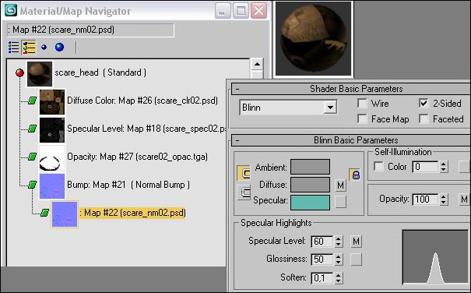This screenshot has height=293, width=471.
Task: Click the red sphere material icon for scare_head
Action: 19,72
